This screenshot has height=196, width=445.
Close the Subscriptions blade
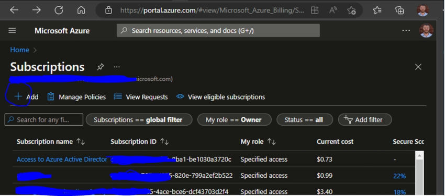pyautogui.click(x=418, y=67)
